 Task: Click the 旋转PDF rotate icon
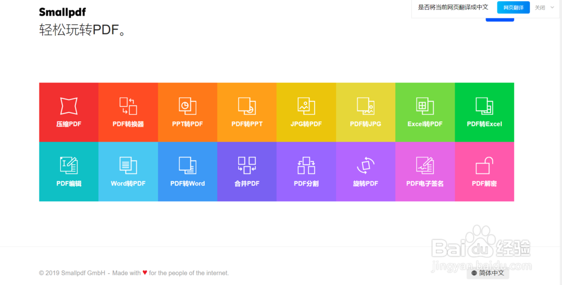366,165
